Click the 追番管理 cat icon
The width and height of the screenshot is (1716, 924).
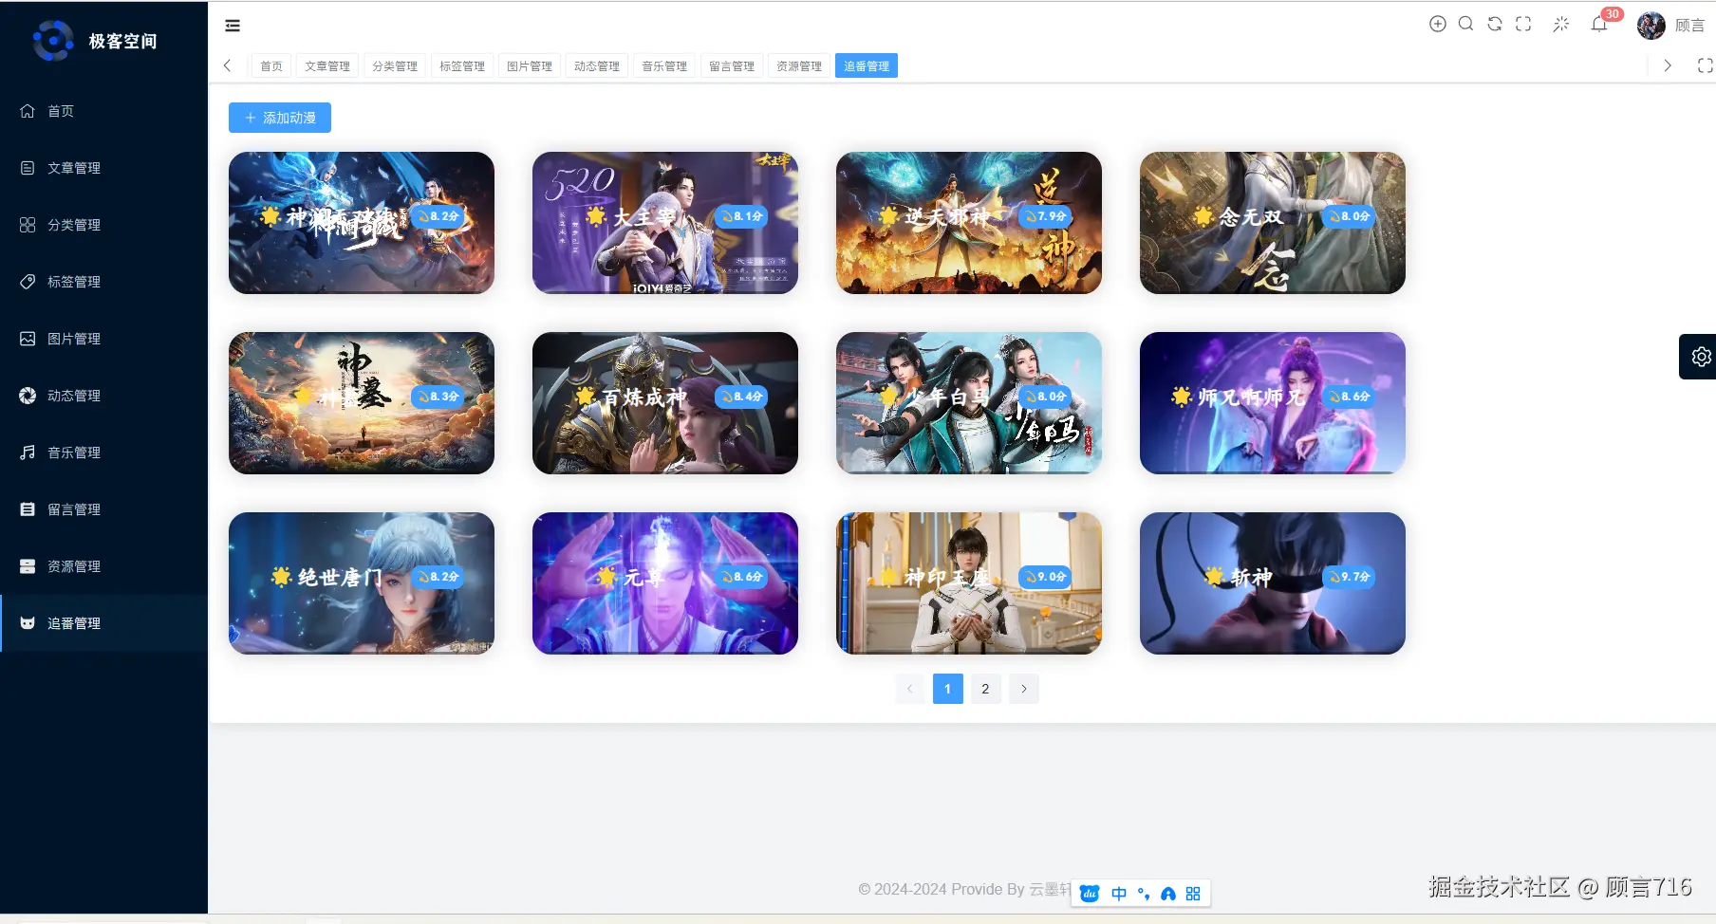click(28, 623)
